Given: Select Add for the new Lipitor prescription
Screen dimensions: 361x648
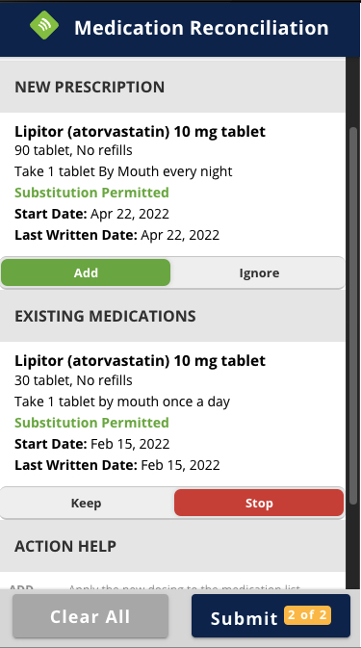Looking at the screenshot, I should (x=86, y=272).
